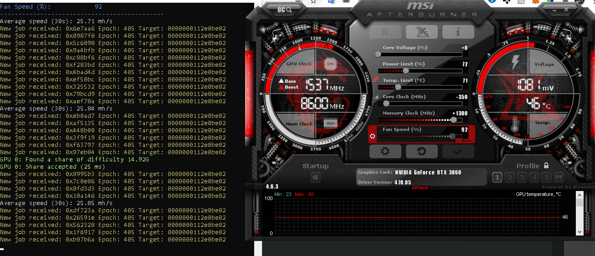595x256 pixels.
Task: Click terminal job line 0xb07b6a
Action: [113, 240]
